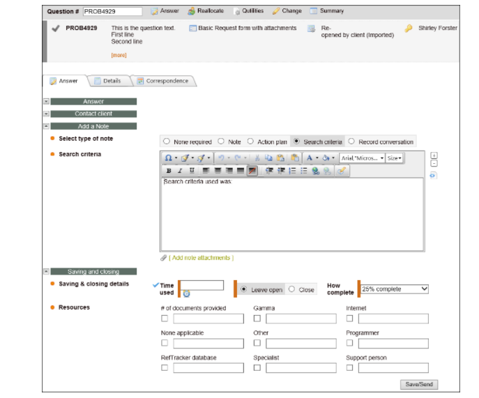Redo the last edit in the editor
This screenshot has height=398, width=479.
coord(238,158)
